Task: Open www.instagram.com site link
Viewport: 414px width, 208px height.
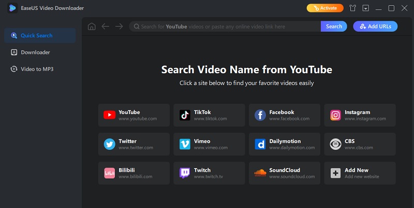Action: click(x=365, y=119)
